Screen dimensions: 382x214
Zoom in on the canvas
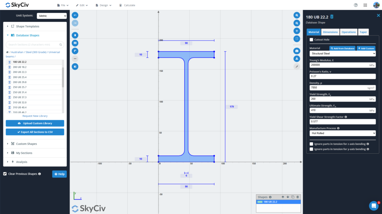click(x=297, y=15)
